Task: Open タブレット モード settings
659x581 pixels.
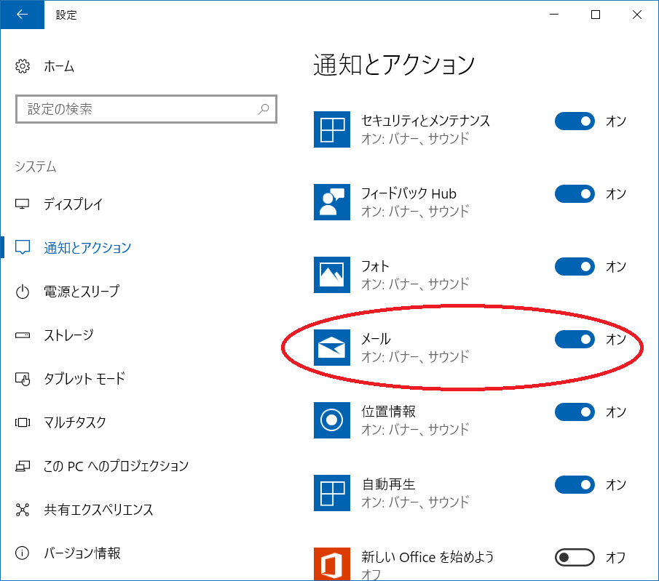Action: click(84, 379)
